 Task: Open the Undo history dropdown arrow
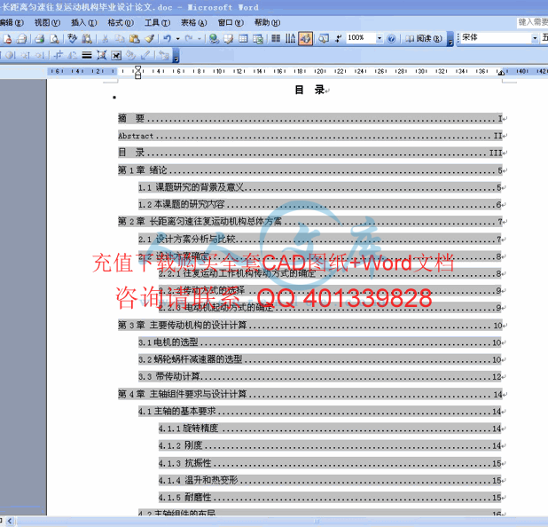pos(177,38)
